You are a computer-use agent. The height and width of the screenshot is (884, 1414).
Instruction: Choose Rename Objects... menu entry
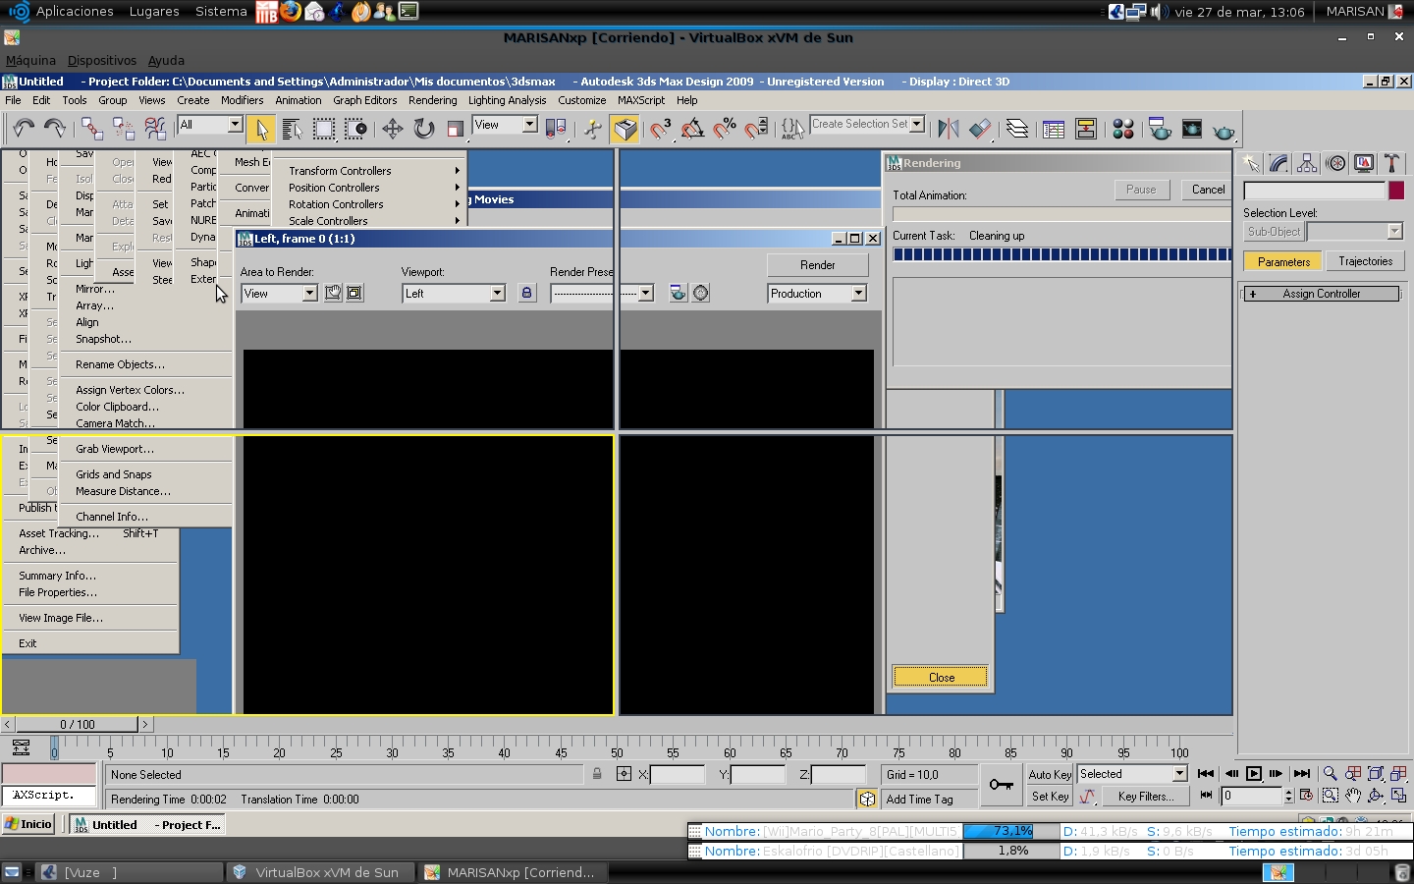pos(120,364)
